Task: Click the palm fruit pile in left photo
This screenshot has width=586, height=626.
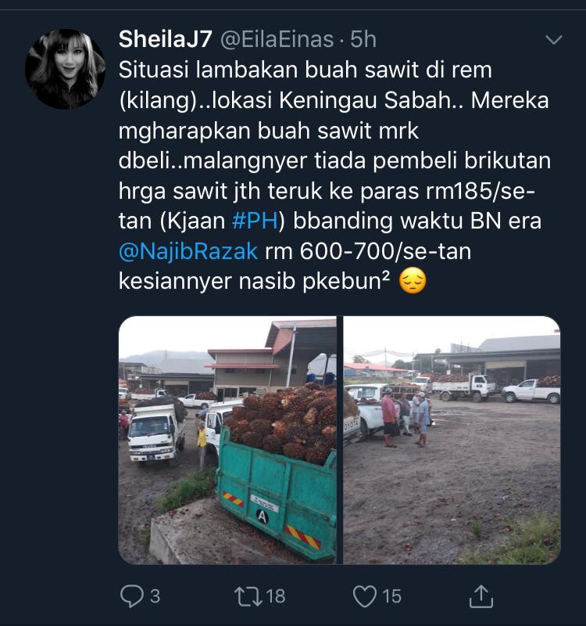Action: [281, 423]
